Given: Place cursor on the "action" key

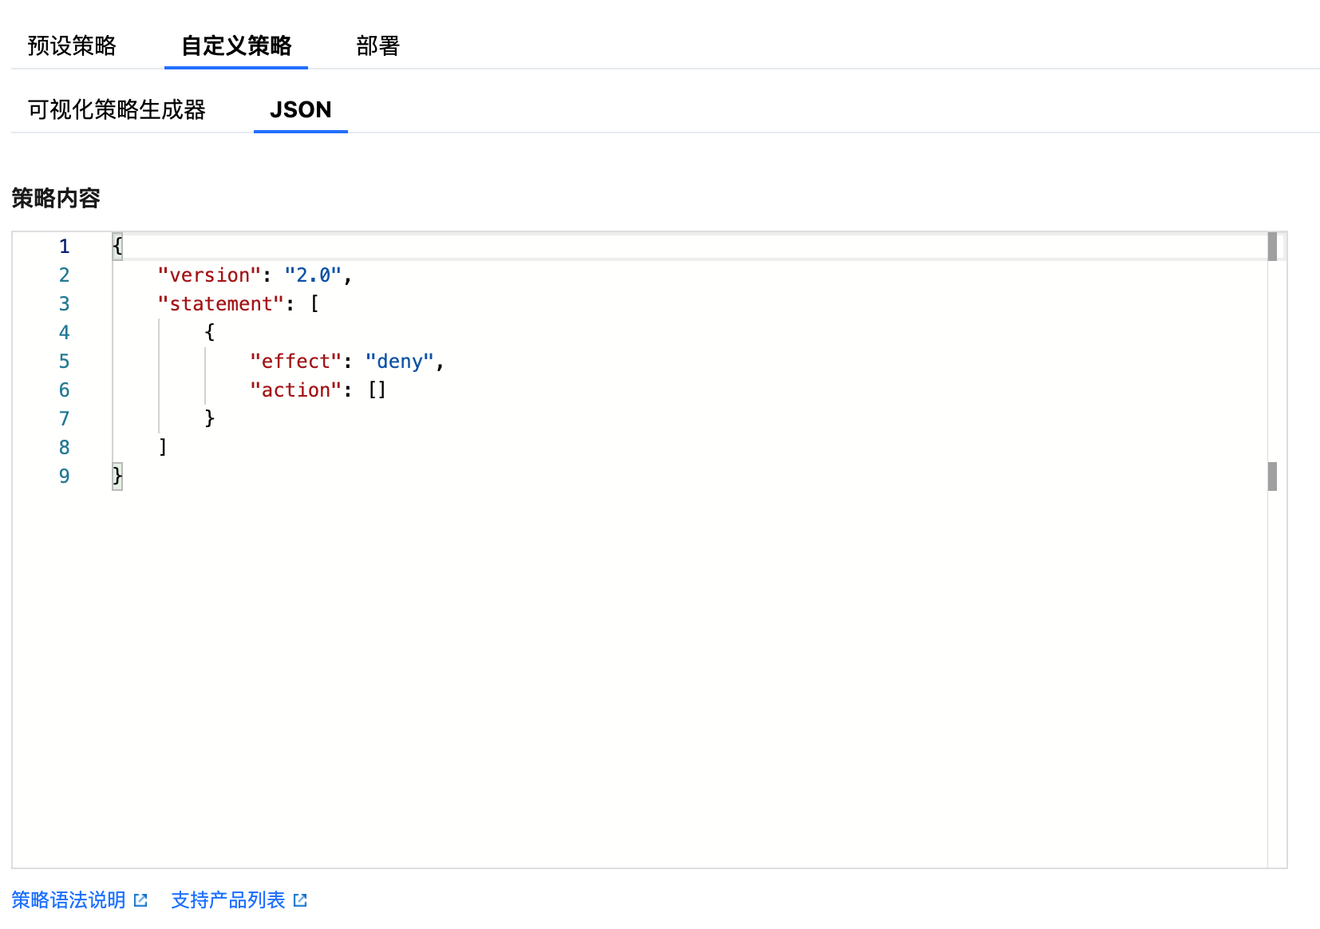Looking at the screenshot, I should [x=295, y=390].
